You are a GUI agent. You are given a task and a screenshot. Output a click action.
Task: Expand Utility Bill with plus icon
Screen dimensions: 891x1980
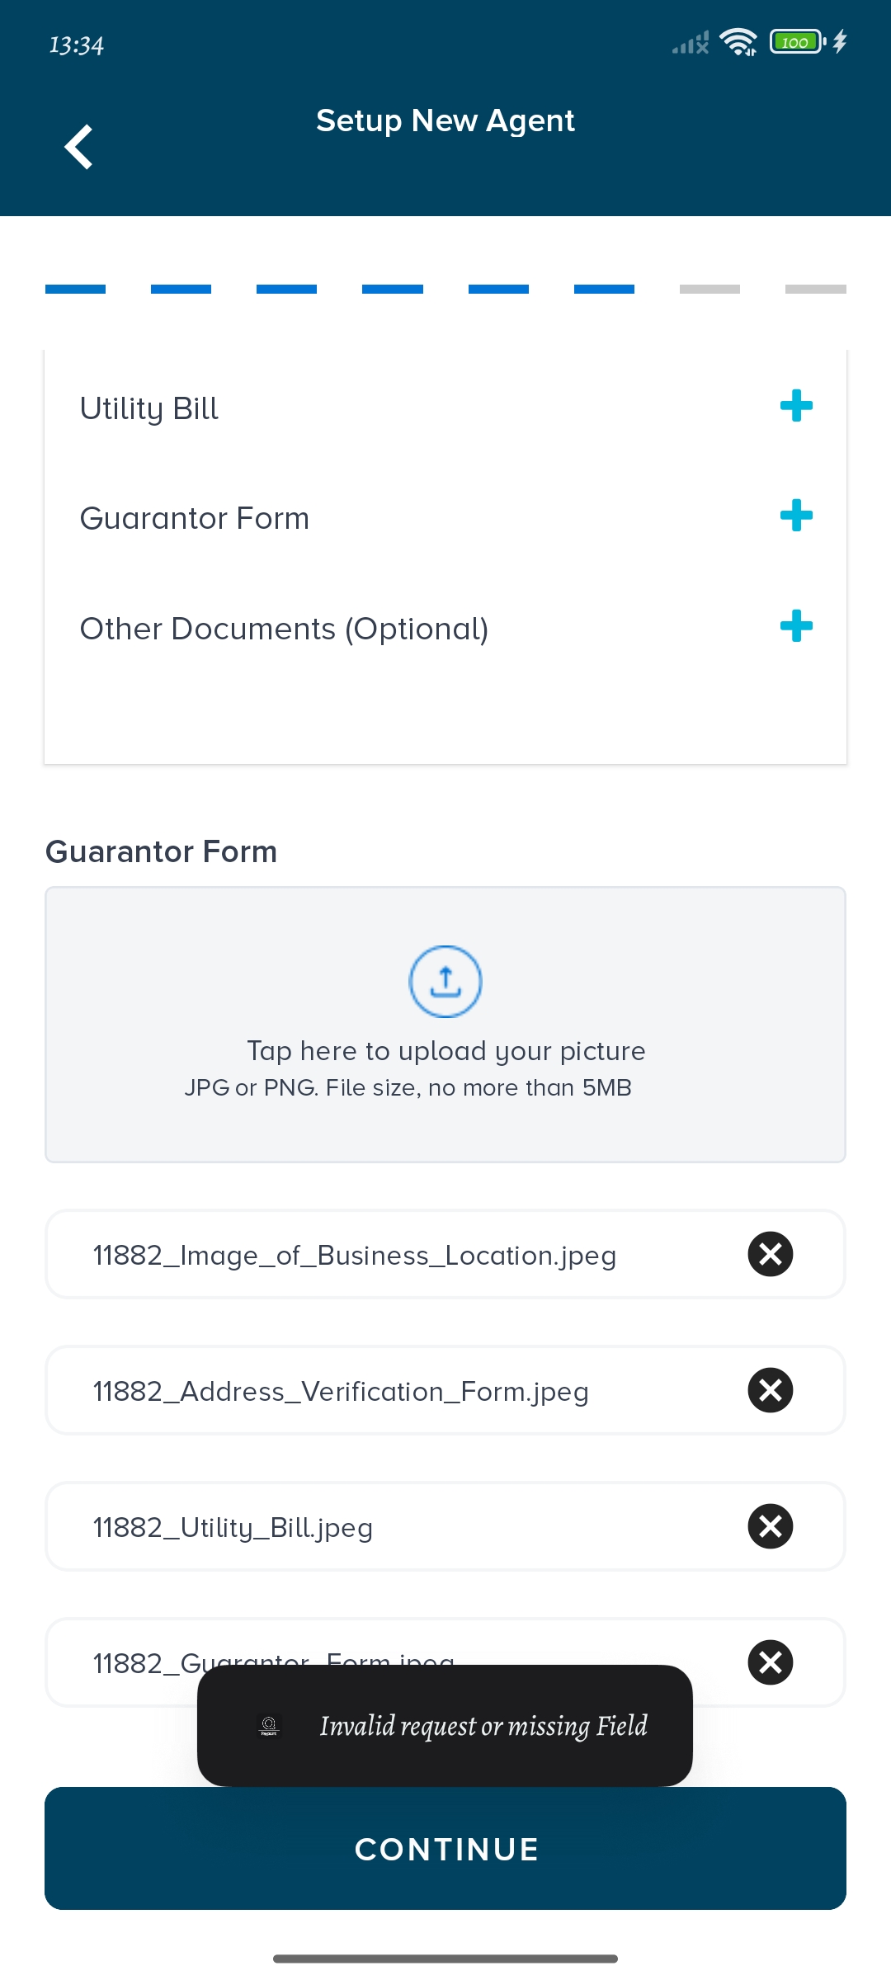pos(796,406)
